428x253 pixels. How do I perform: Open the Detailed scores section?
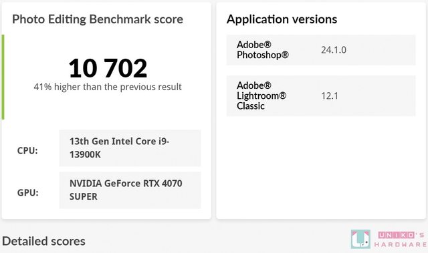point(43,241)
